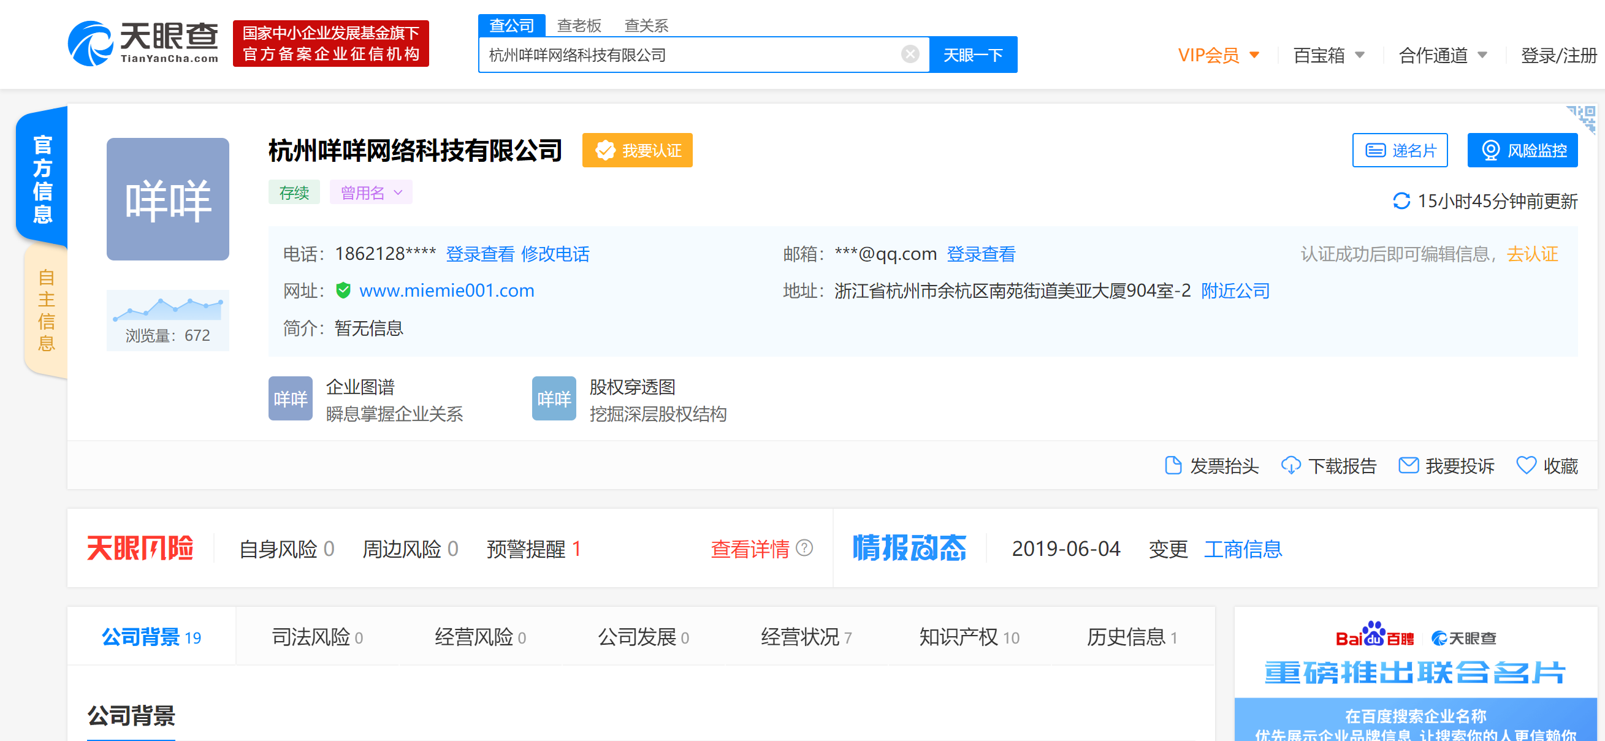1605x741 pixels.
Task: Select the 自主信息 side tab
Action: click(x=46, y=310)
